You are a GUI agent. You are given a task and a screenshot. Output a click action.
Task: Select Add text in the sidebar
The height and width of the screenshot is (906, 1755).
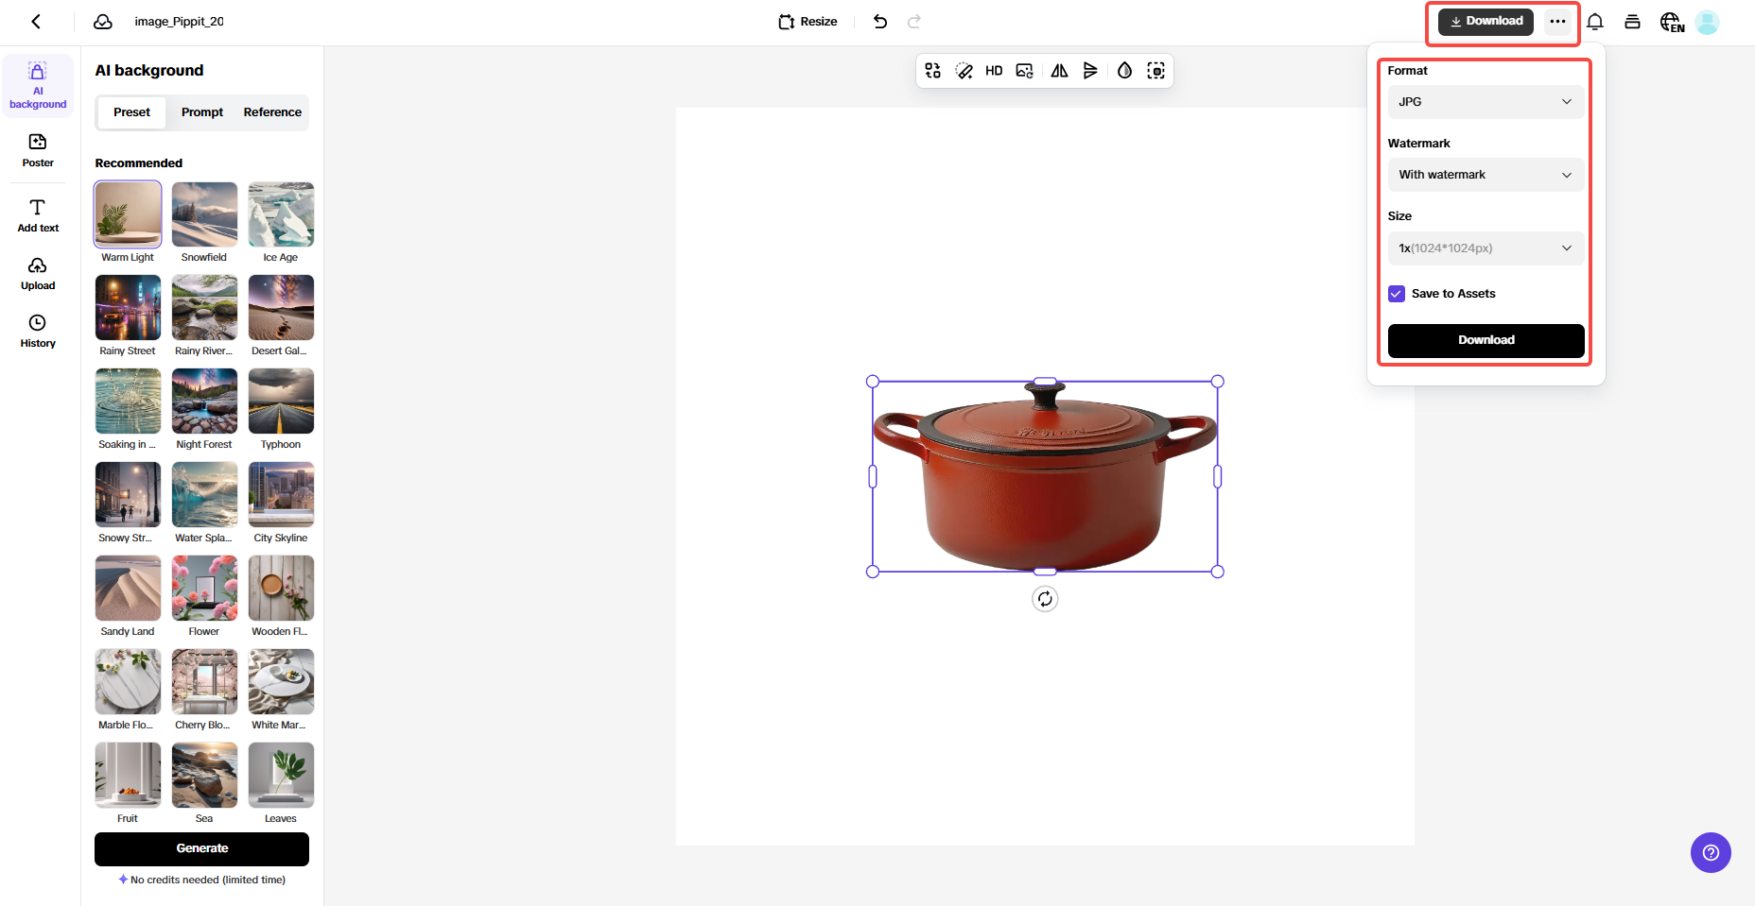click(38, 216)
